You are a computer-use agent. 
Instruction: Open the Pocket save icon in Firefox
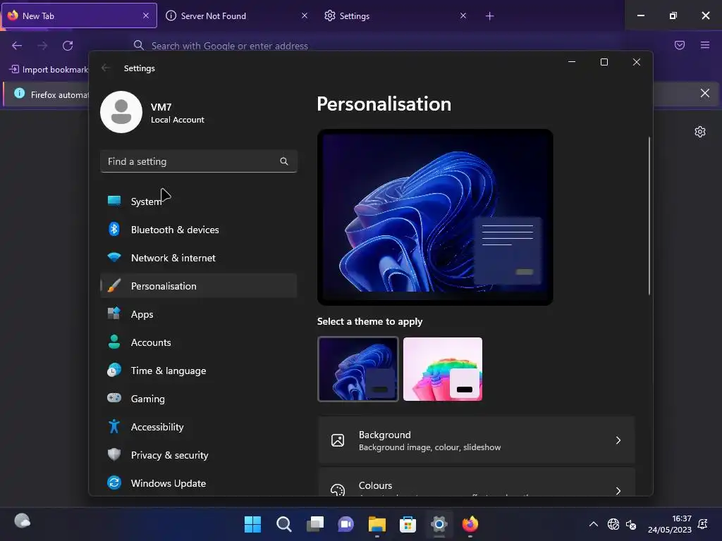[x=680, y=45]
